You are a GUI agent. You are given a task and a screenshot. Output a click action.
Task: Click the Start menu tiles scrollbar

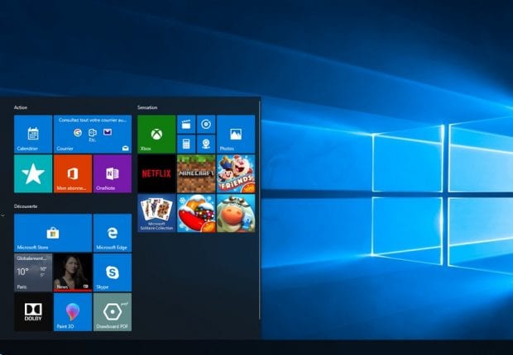260,211
